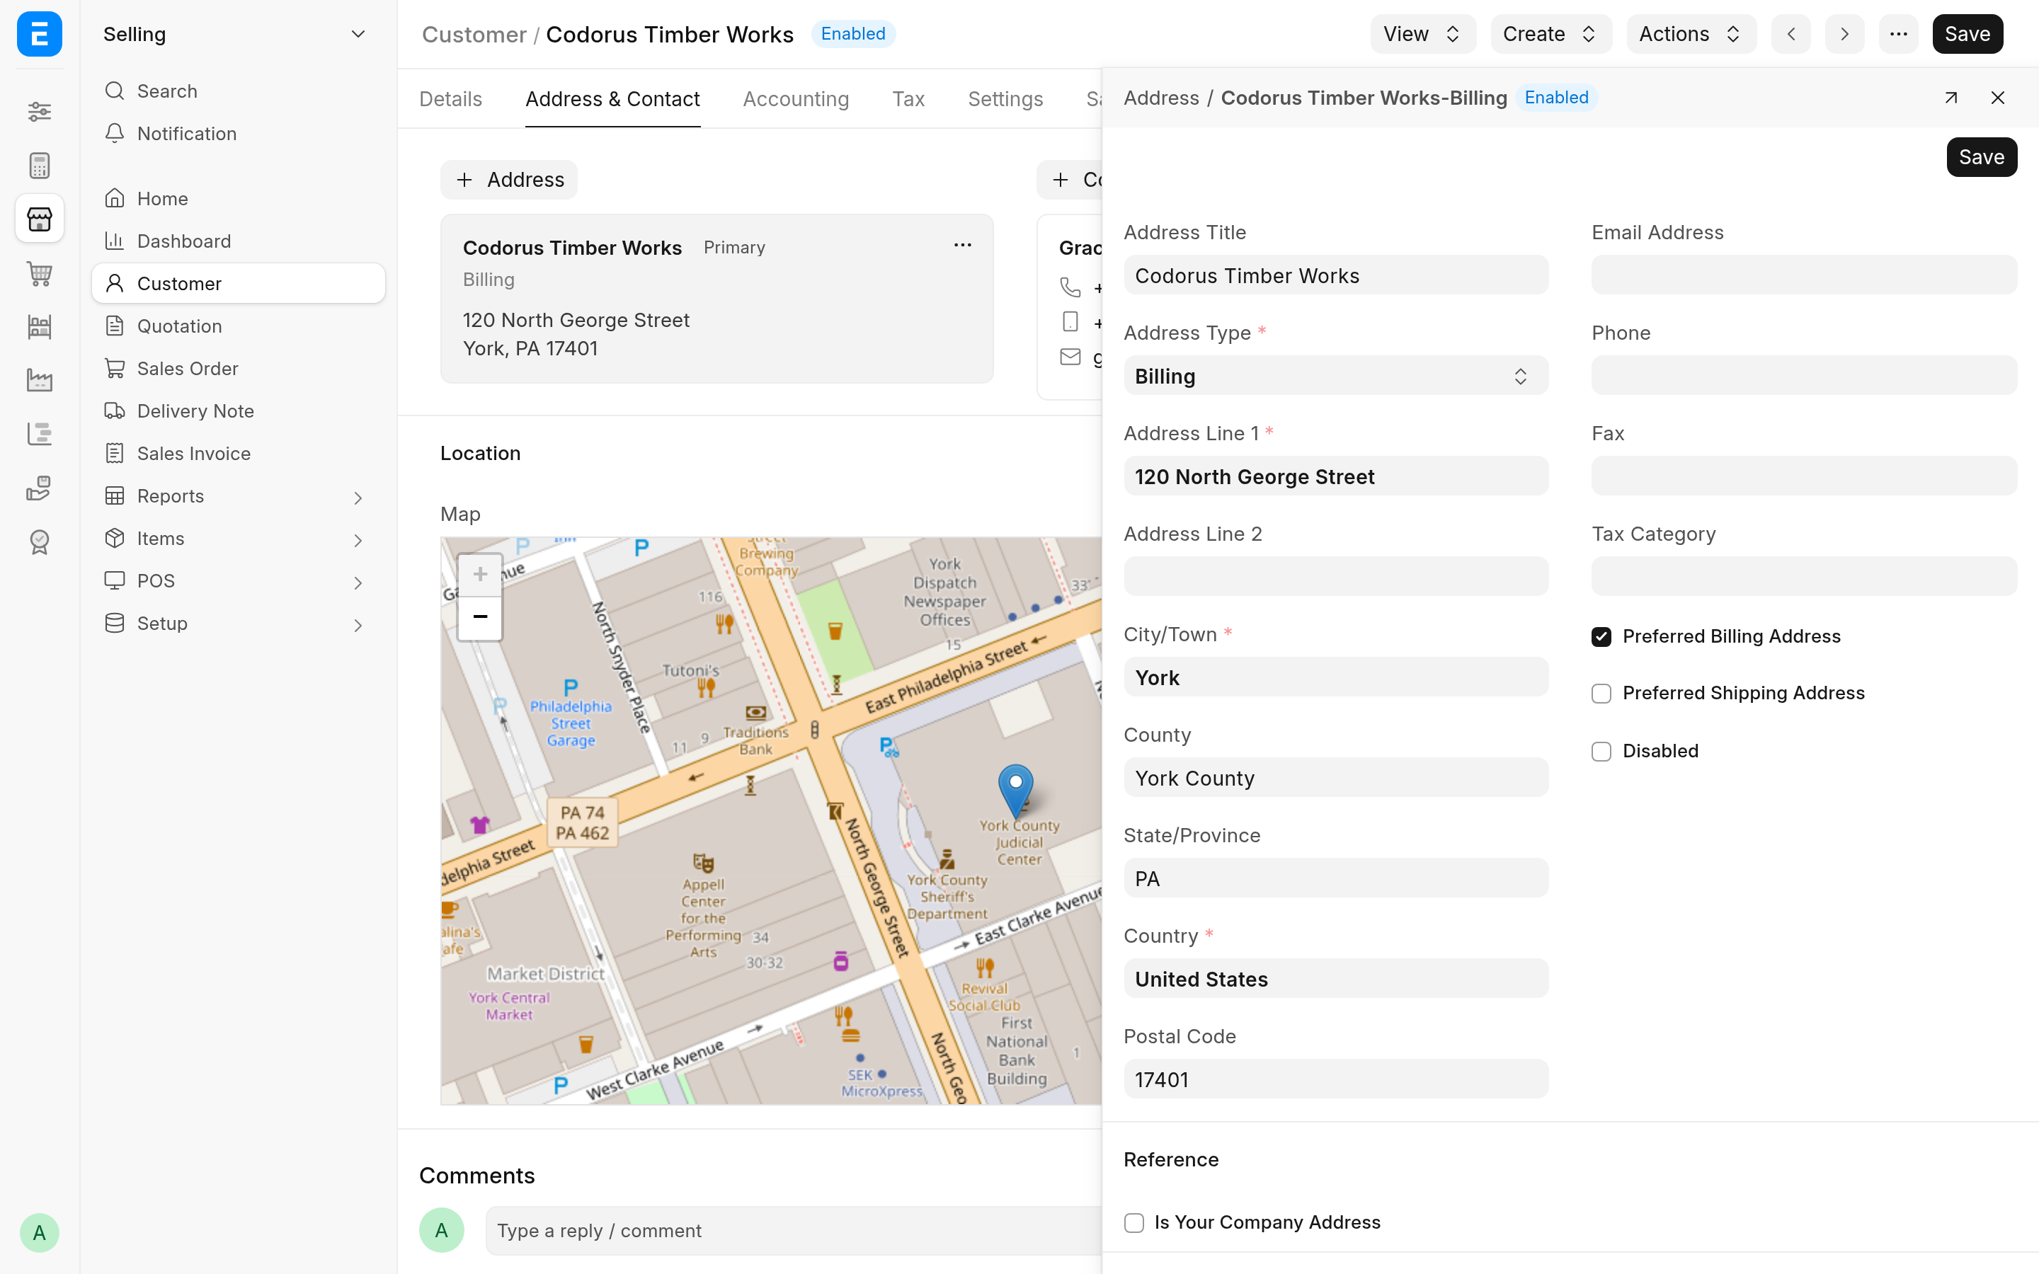Screen dimensions: 2039x1274
Task: Click the add Address button
Action: (509, 180)
